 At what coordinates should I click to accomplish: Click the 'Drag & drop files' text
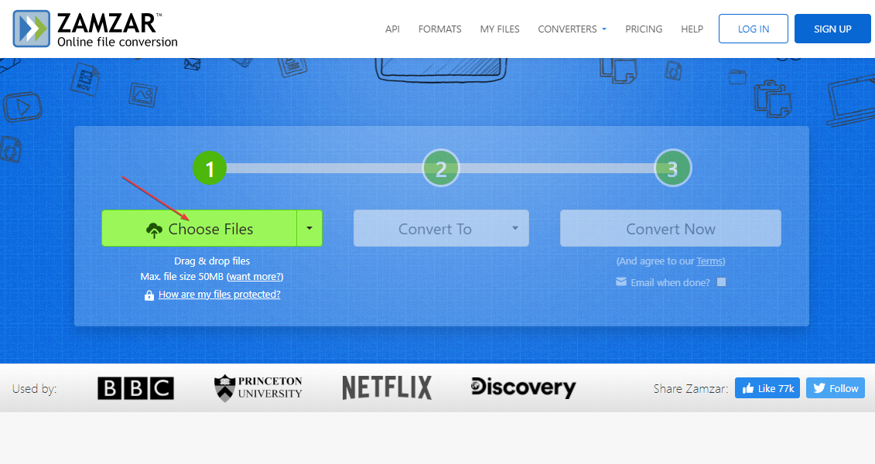click(x=212, y=261)
